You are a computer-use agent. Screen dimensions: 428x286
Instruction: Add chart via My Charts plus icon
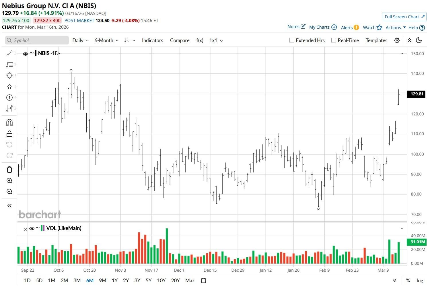(334, 27)
